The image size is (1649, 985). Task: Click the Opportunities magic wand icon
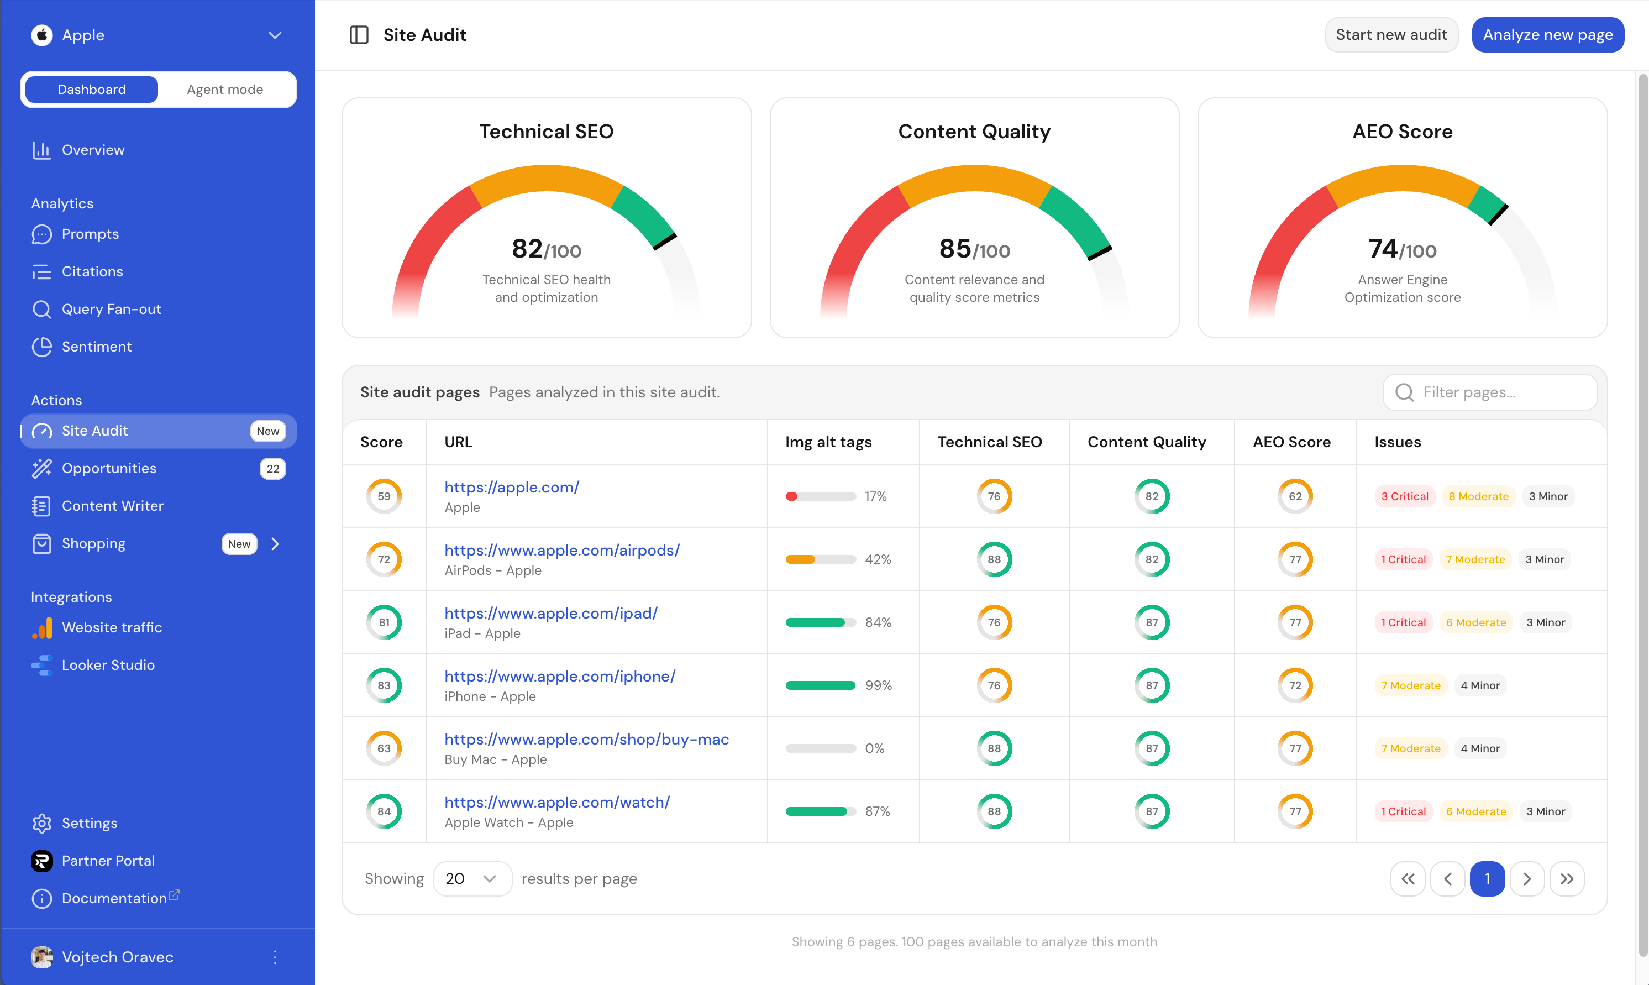[42, 469]
